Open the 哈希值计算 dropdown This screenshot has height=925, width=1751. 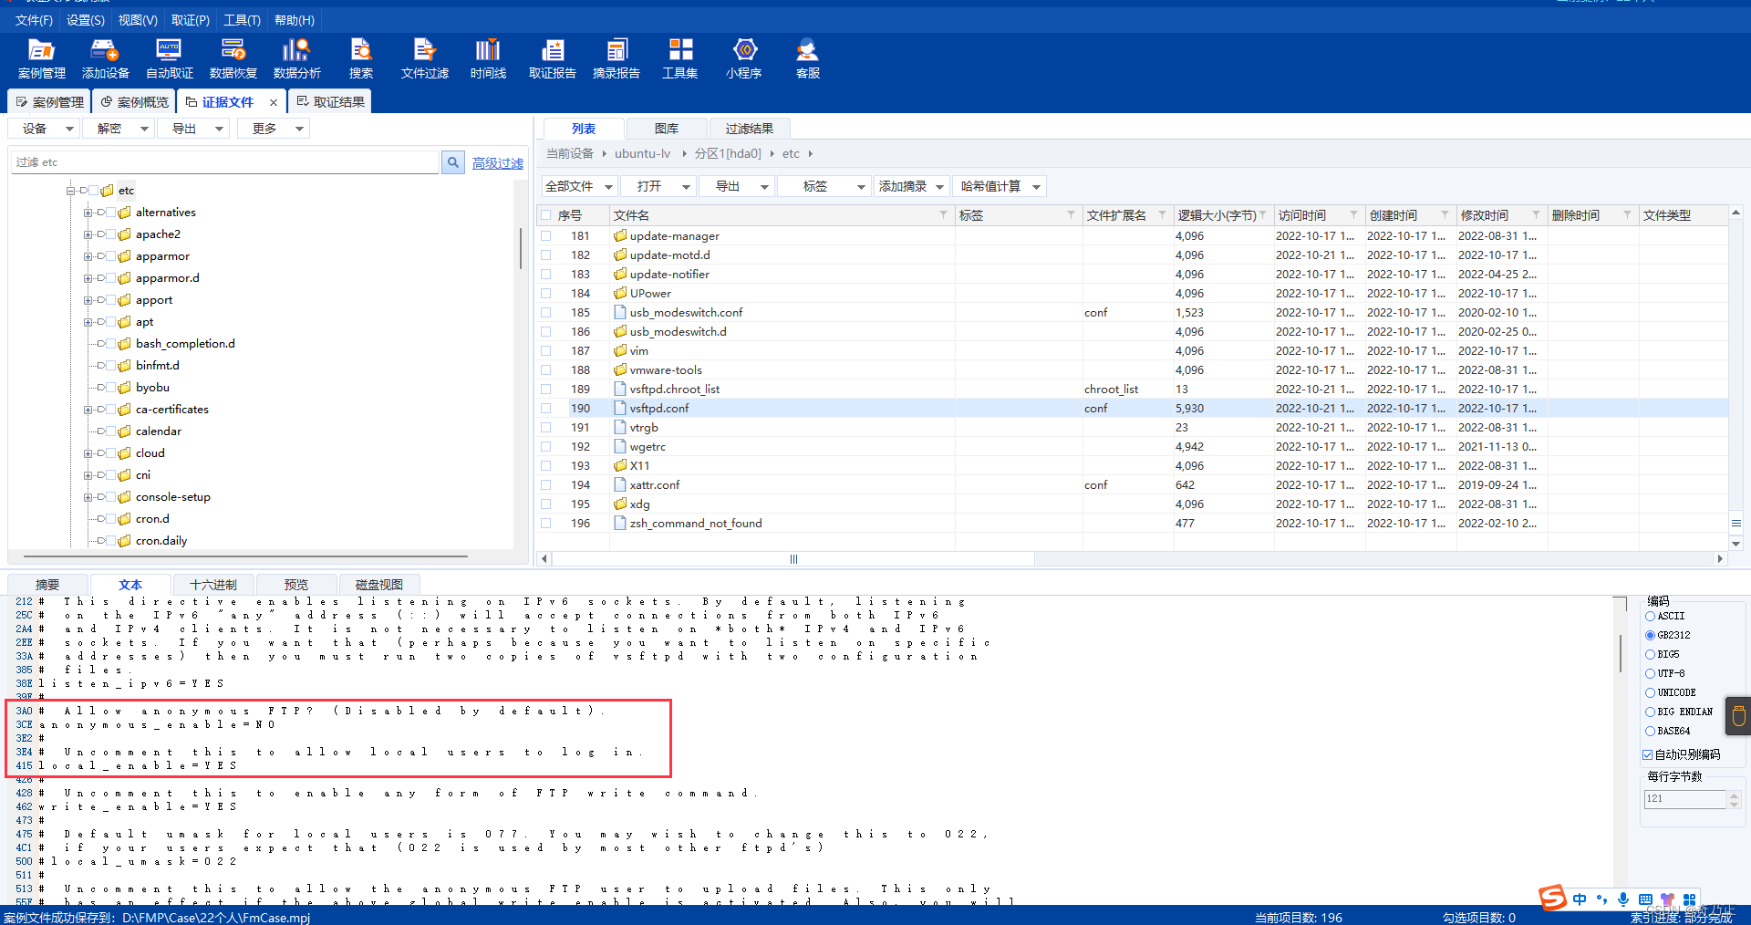[1000, 186]
